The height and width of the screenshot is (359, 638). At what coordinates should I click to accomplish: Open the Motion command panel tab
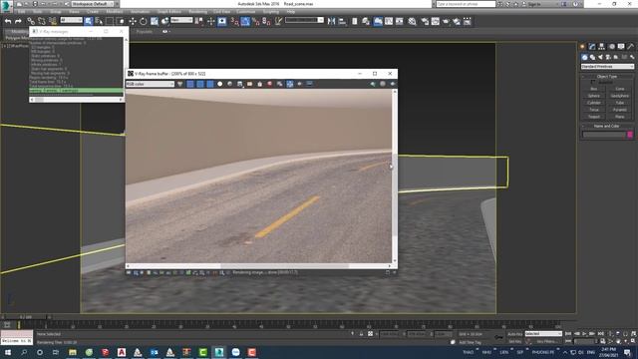pos(611,47)
